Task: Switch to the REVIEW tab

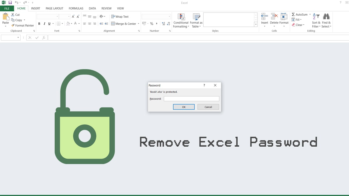Action: [x=106, y=8]
